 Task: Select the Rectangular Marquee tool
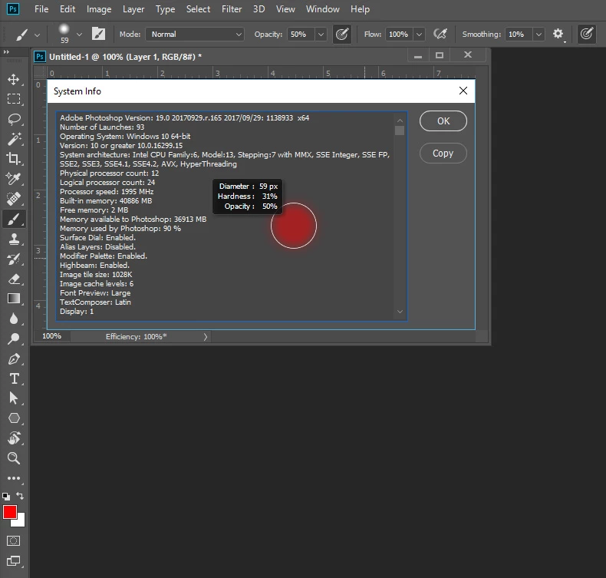tap(14, 99)
